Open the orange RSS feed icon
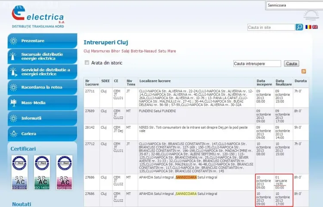The width and height of the screenshot is (323, 207). point(304,71)
